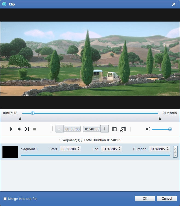Set clip start with left bracket button
Screen dimensions: 180x206
[x=60, y=129]
